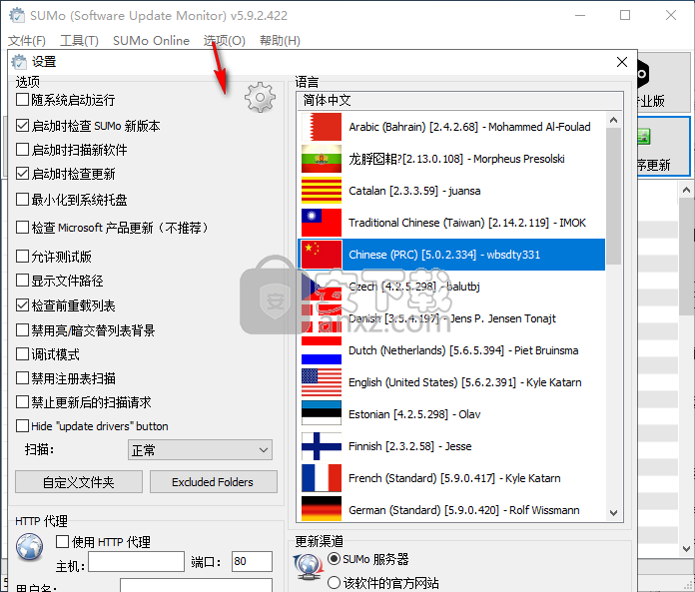Open 文件(F) menu
This screenshot has width=695, height=592.
coord(27,41)
